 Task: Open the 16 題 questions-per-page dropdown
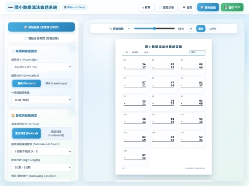tap(41, 100)
